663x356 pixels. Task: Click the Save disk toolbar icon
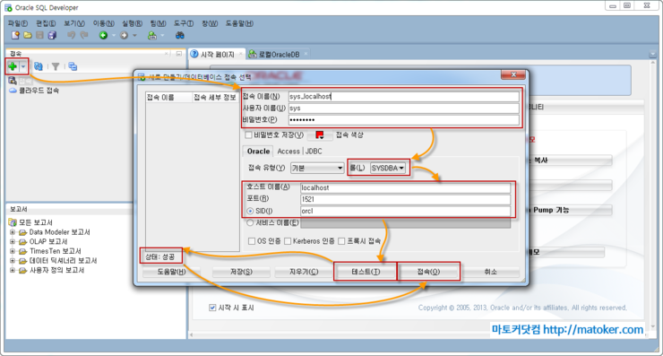pos(39,36)
